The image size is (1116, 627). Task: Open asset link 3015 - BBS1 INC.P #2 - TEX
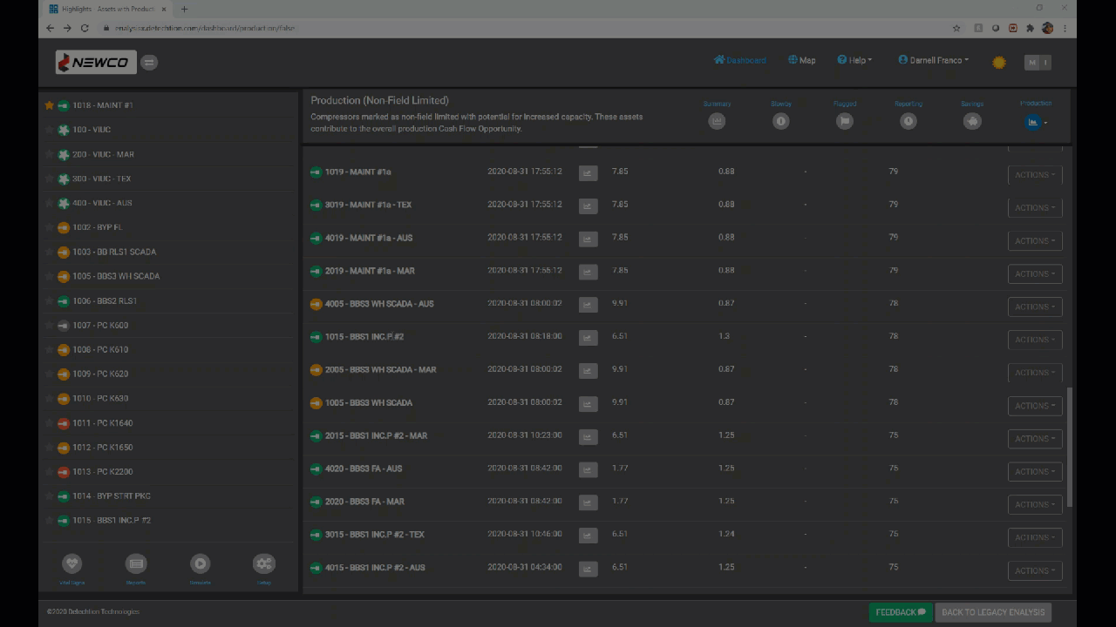coord(375,535)
